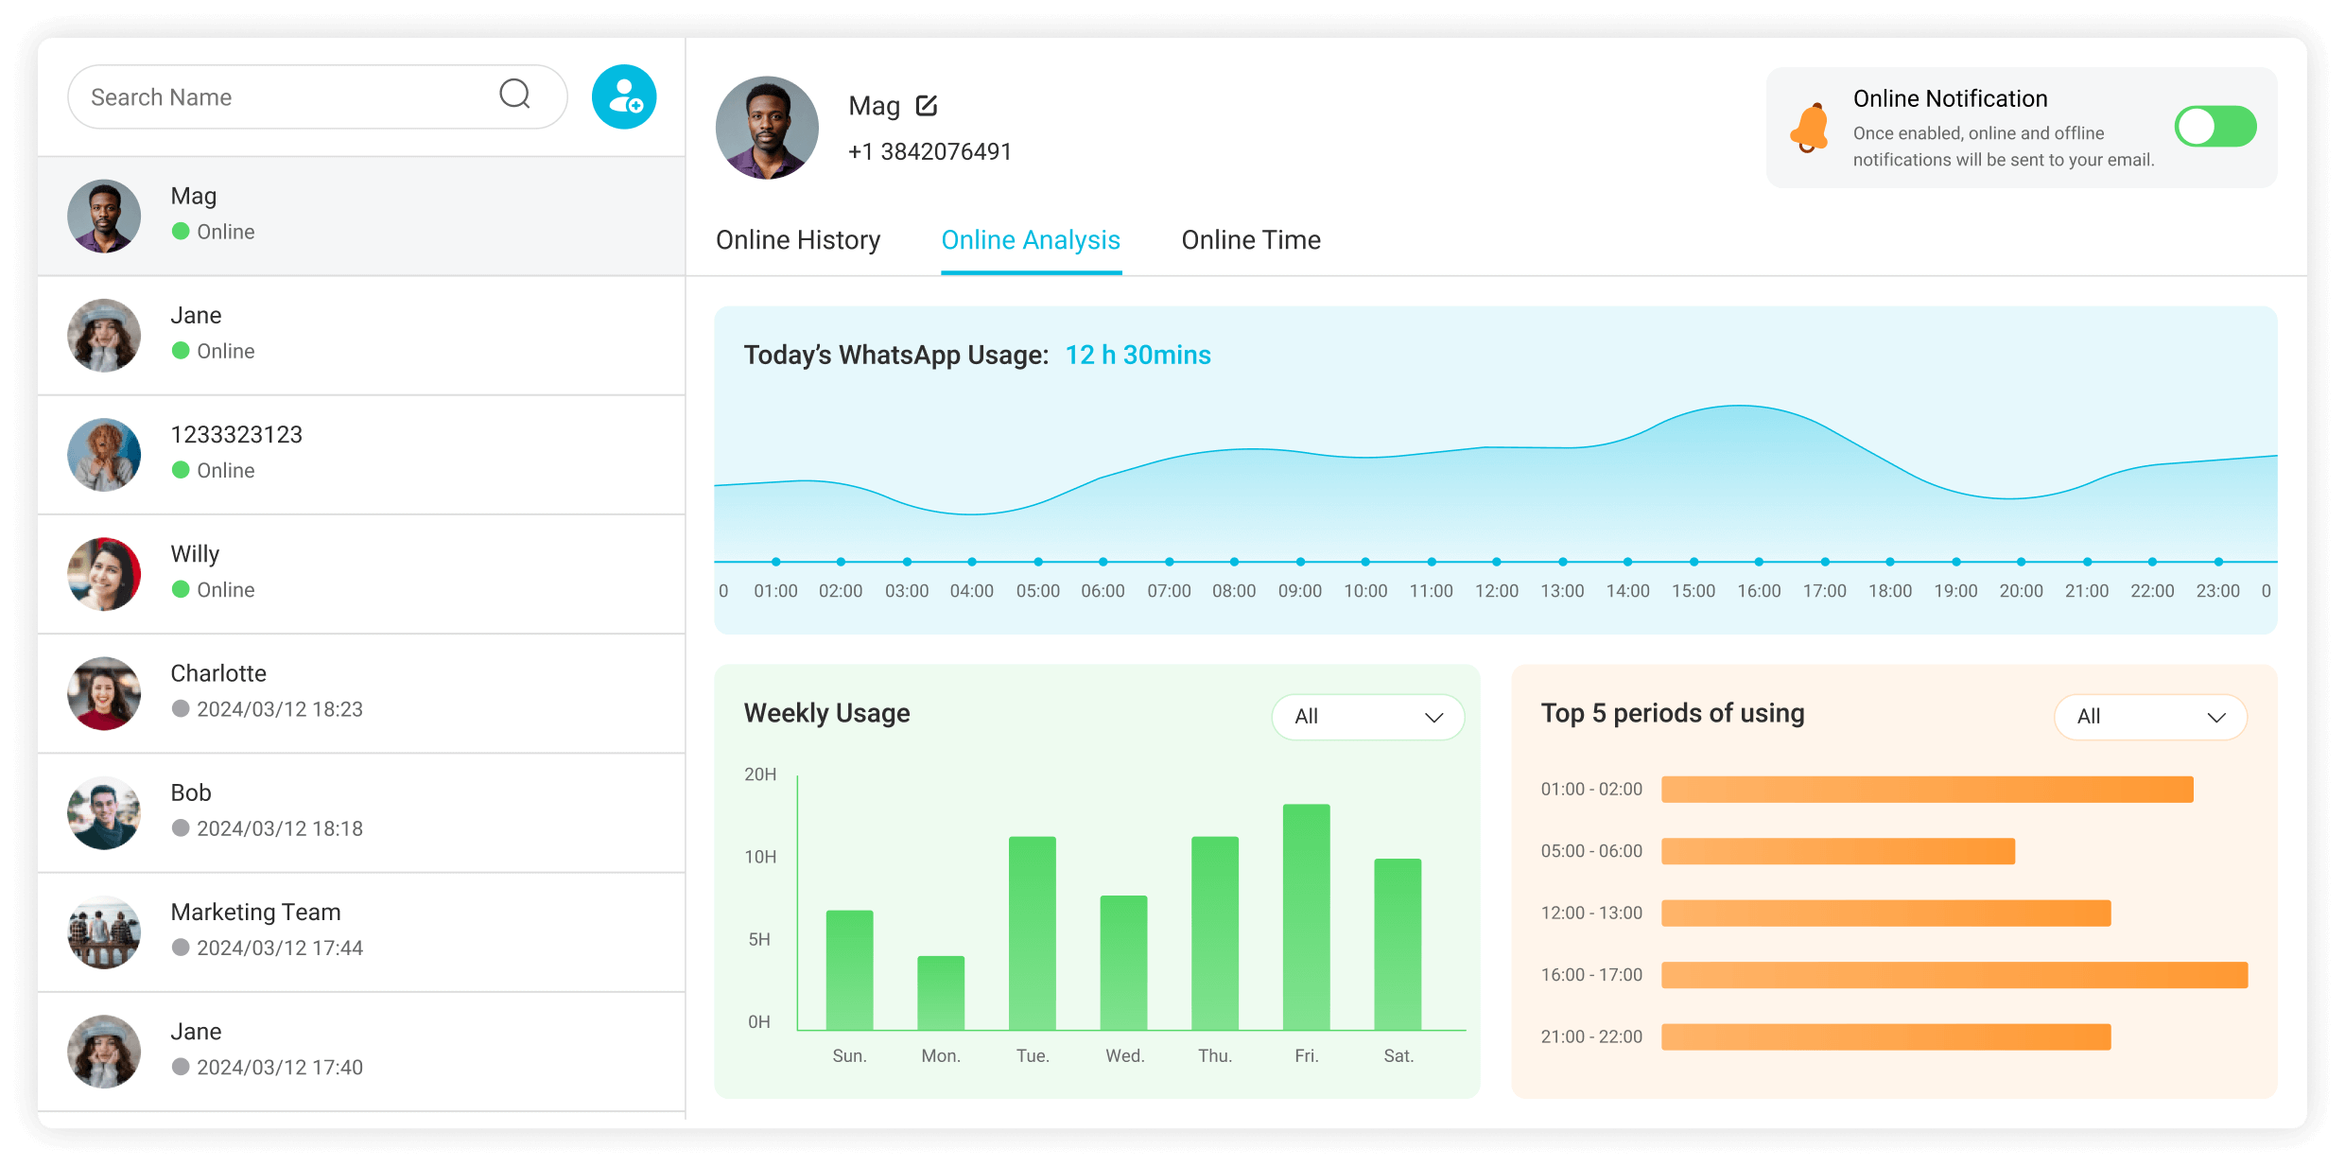Click the 12 h 30mins usage value
Screen dimensions: 2345x1166
pos(1138,355)
